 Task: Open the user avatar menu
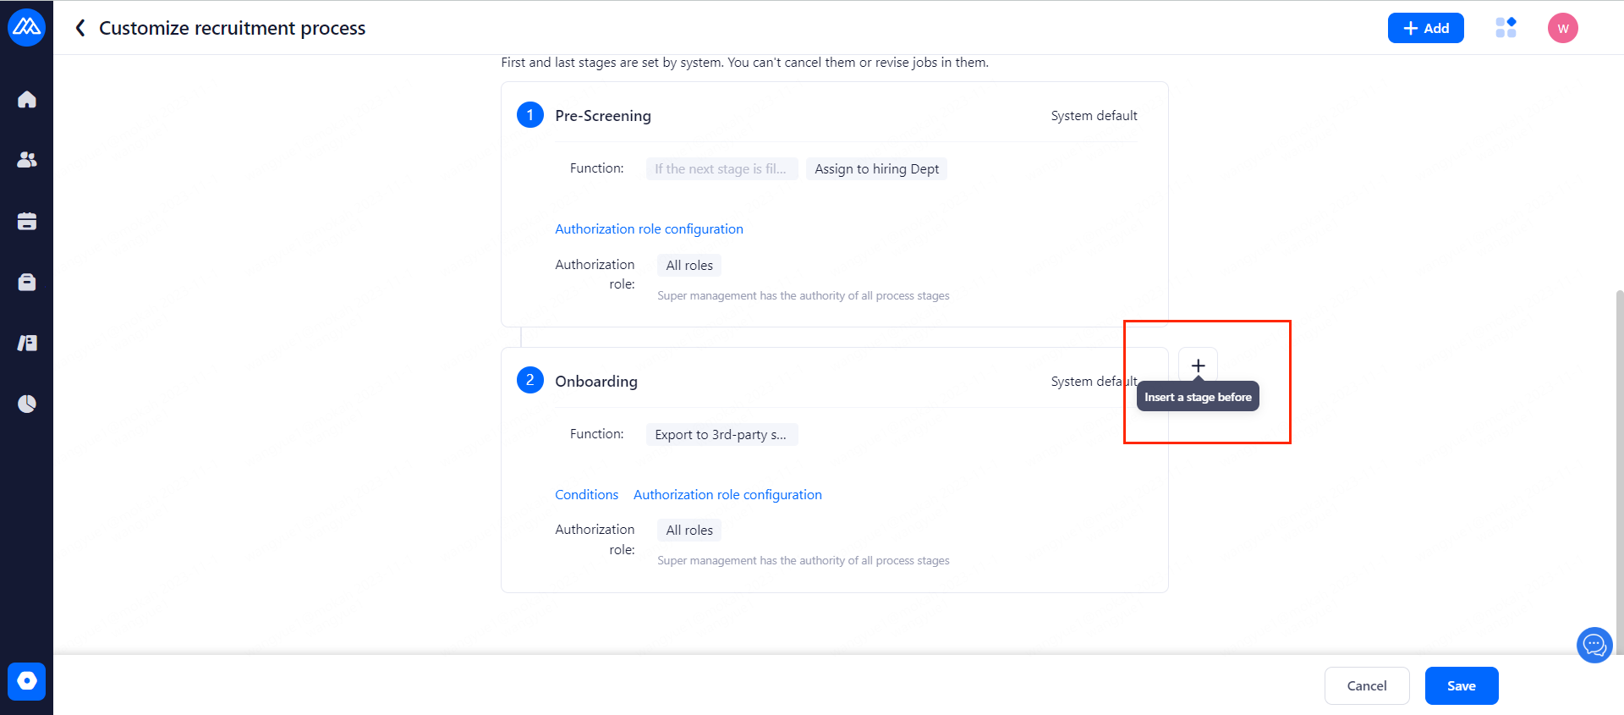point(1562,28)
